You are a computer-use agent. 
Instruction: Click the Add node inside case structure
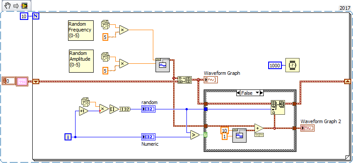(x=259, y=128)
